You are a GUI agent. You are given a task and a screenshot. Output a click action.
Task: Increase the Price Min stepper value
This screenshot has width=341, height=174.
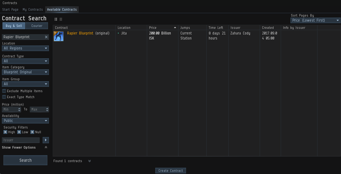[19, 108]
